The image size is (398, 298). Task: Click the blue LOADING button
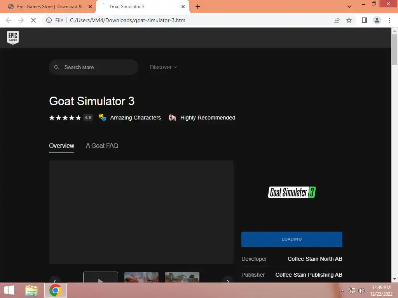(x=292, y=239)
